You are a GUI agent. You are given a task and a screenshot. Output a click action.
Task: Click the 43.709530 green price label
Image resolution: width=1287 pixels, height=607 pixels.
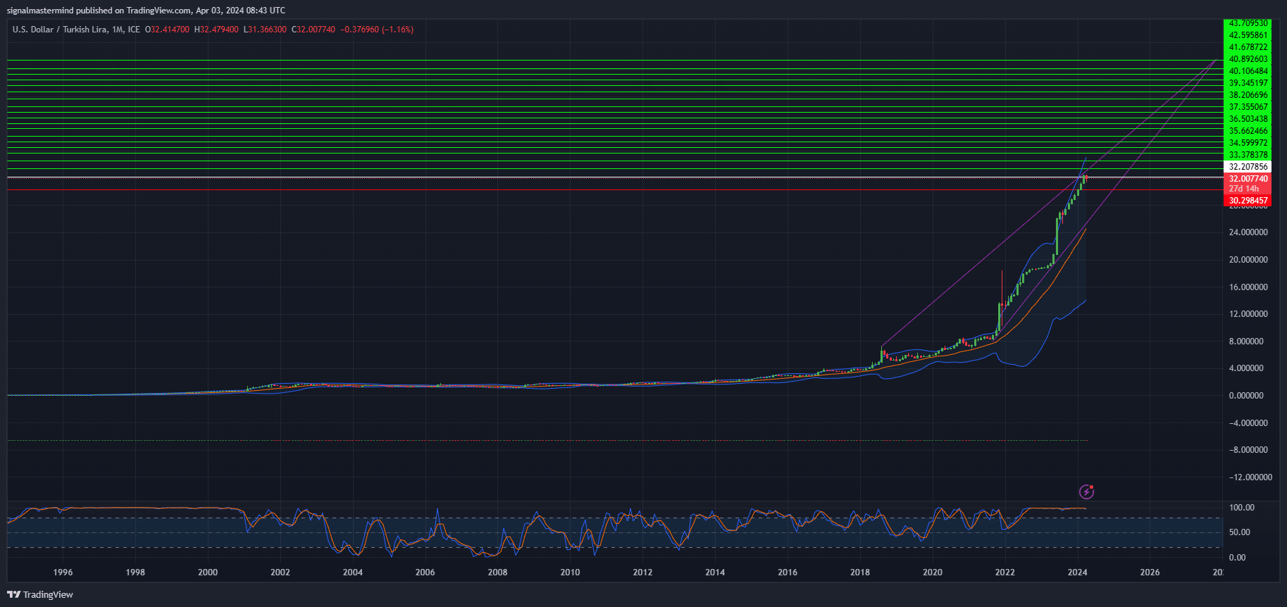point(1248,23)
